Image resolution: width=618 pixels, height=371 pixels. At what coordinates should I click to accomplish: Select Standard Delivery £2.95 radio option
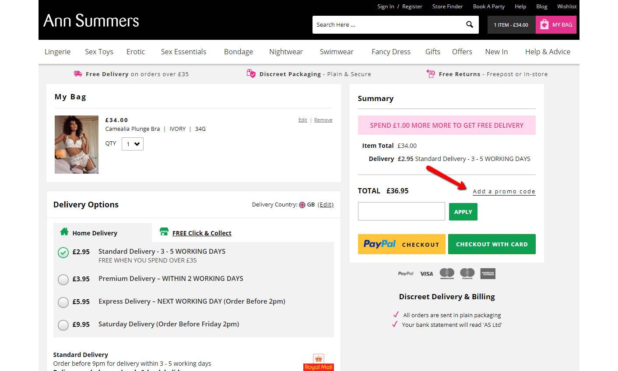point(63,252)
